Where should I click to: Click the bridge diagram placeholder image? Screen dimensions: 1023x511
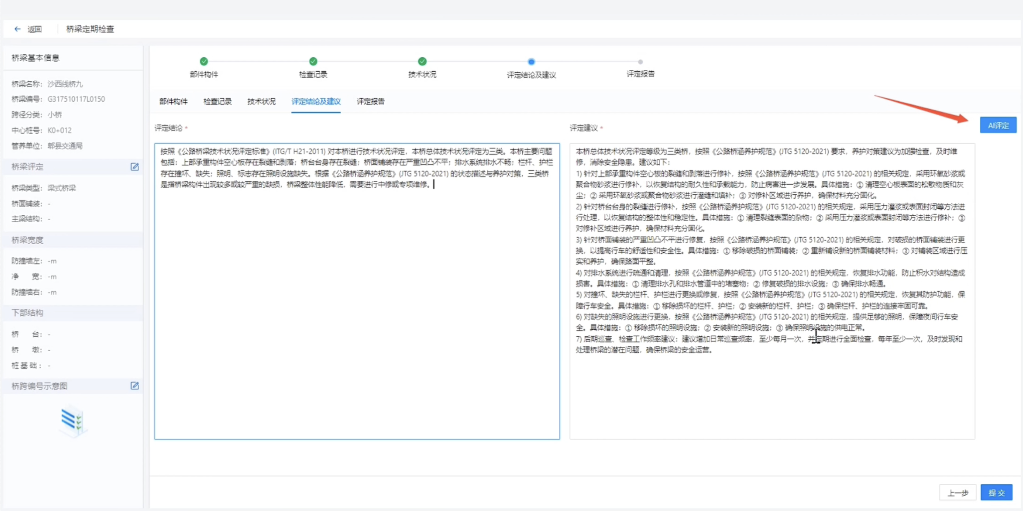point(73,420)
